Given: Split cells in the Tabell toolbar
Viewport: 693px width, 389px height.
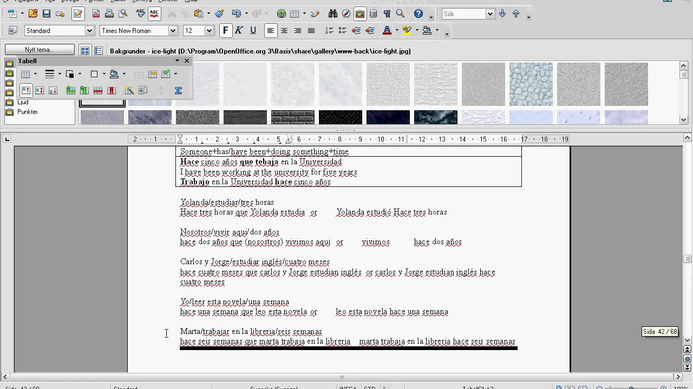Looking at the screenshot, I should 153,74.
